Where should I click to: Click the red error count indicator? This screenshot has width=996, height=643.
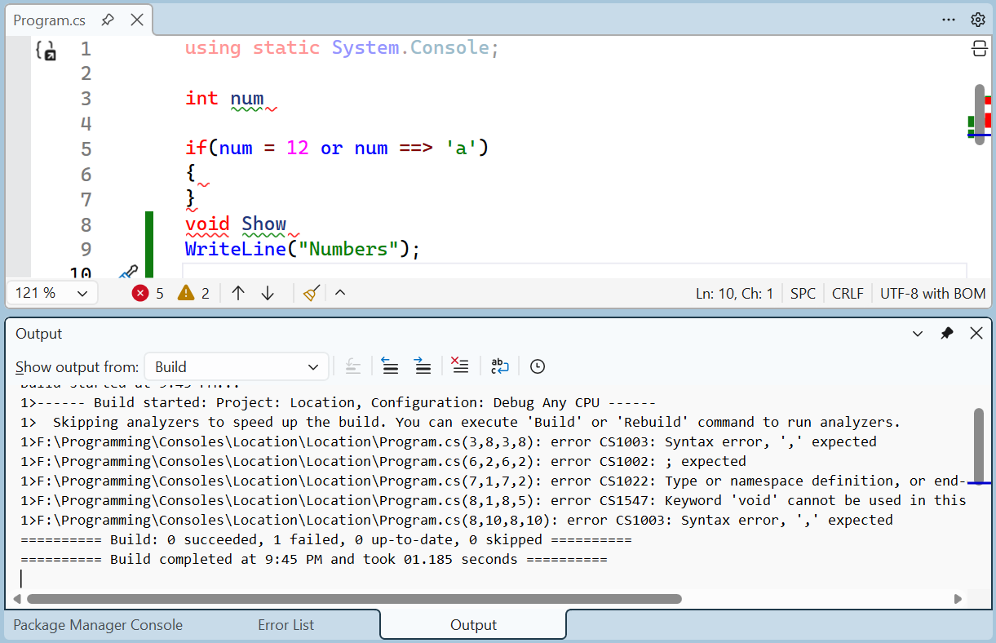point(148,293)
